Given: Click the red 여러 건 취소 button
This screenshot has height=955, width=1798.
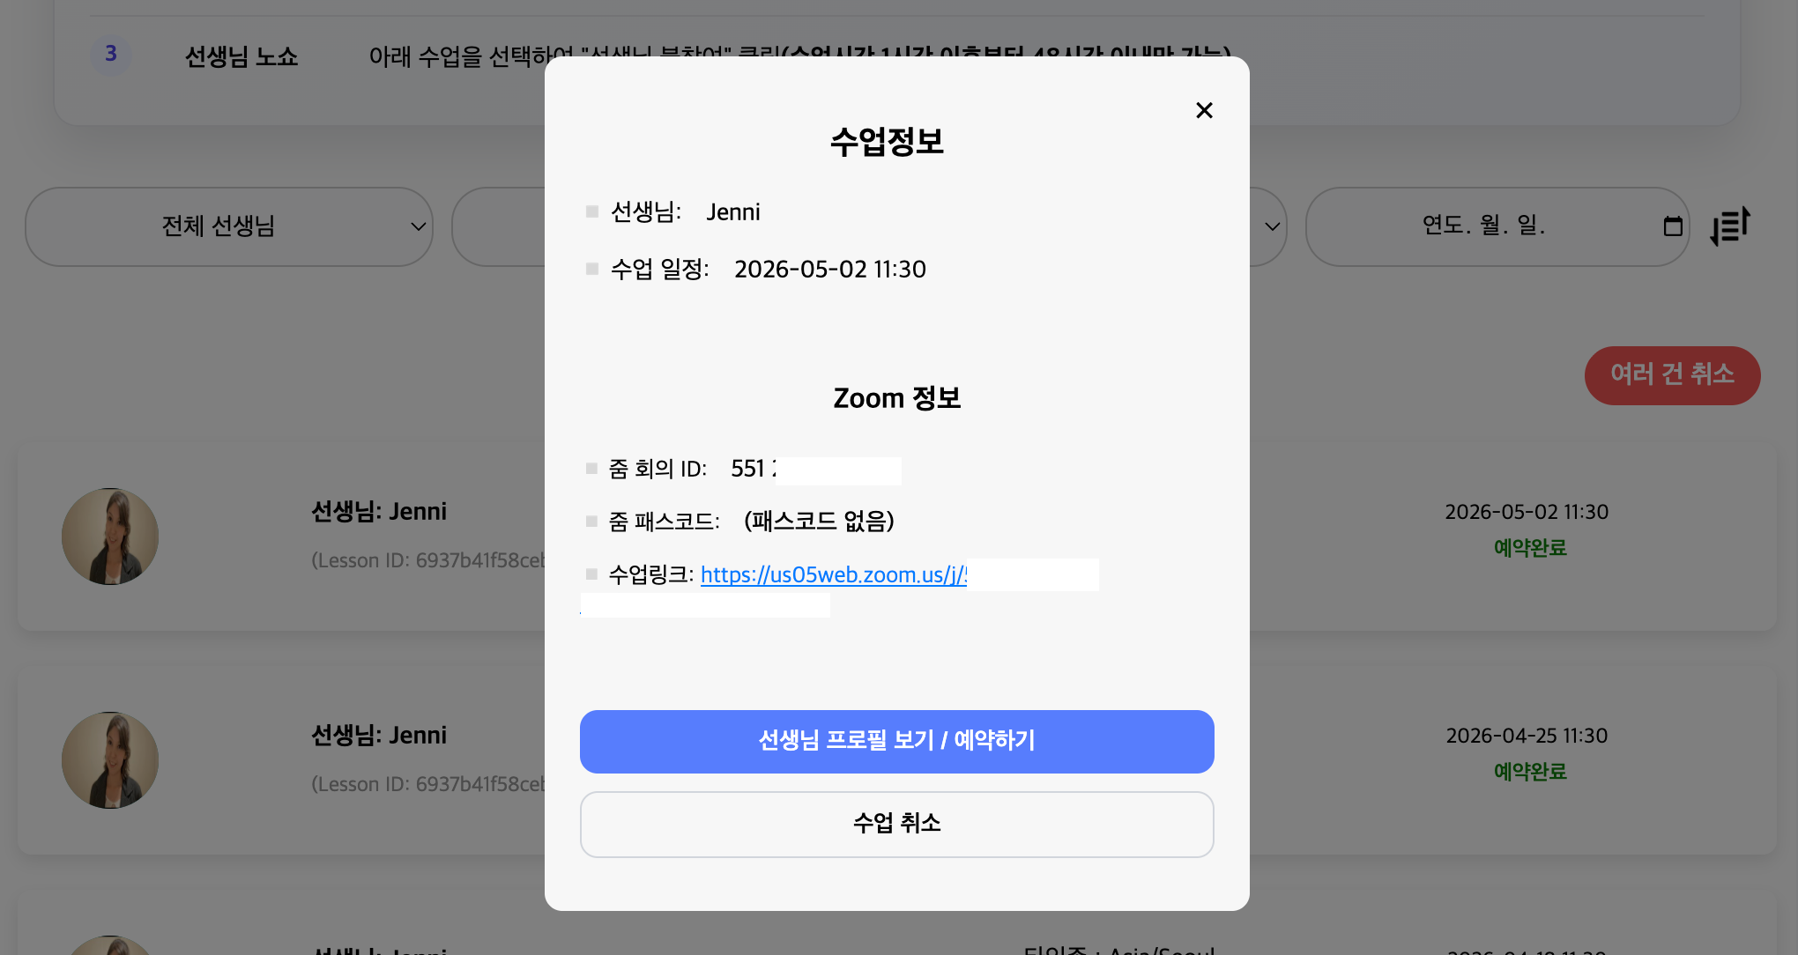Looking at the screenshot, I should coord(1672,375).
